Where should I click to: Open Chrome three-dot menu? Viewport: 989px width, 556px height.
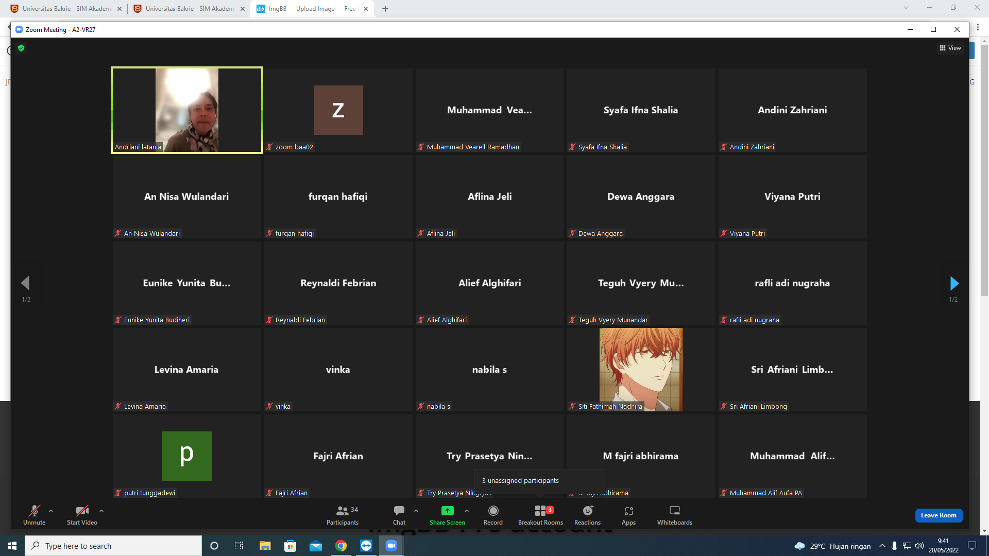[978, 27]
